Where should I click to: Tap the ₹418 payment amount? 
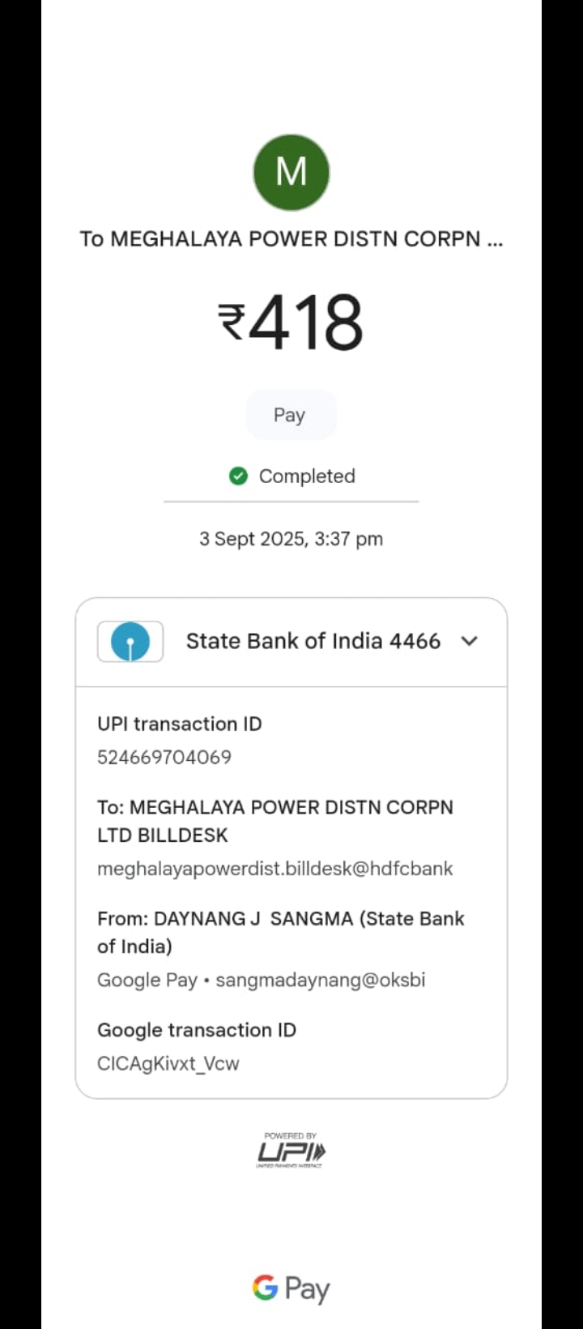[x=291, y=323]
